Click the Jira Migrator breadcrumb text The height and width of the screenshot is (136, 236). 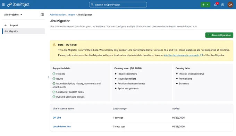point(85,15)
